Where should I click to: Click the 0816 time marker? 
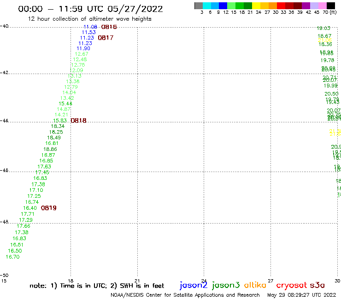(x=109, y=27)
